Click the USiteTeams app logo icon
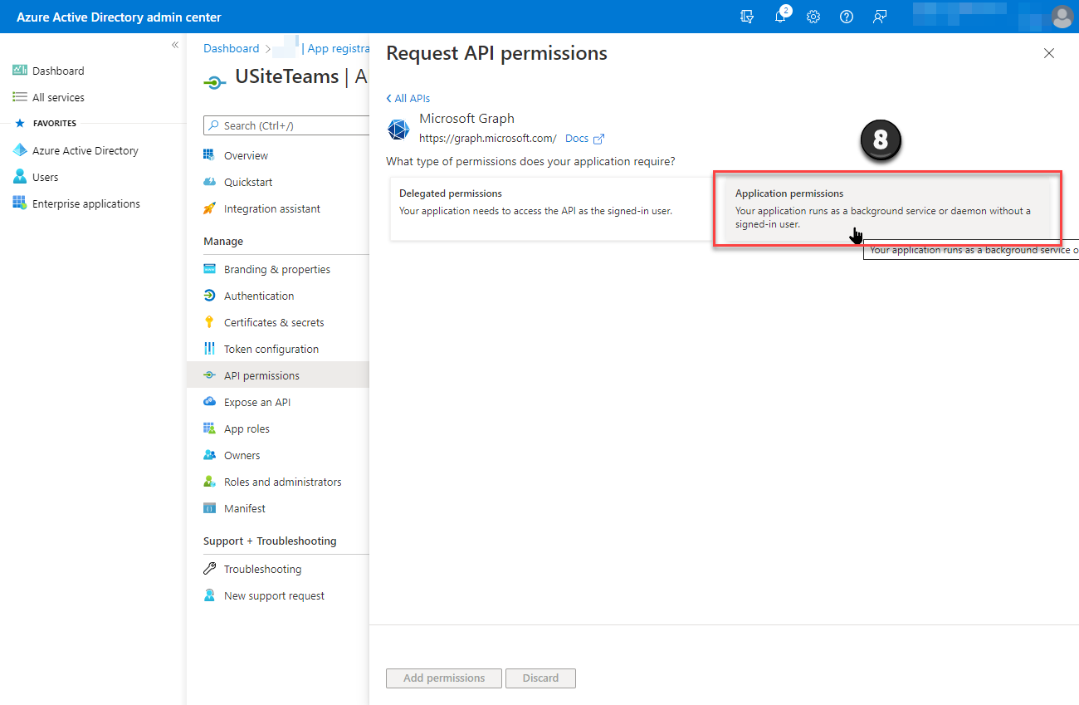 click(x=214, y=81)
